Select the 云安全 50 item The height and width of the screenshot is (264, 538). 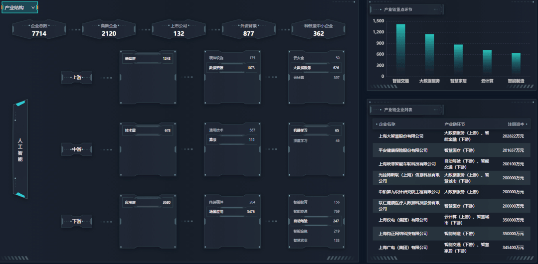click(x=316, y=58)
